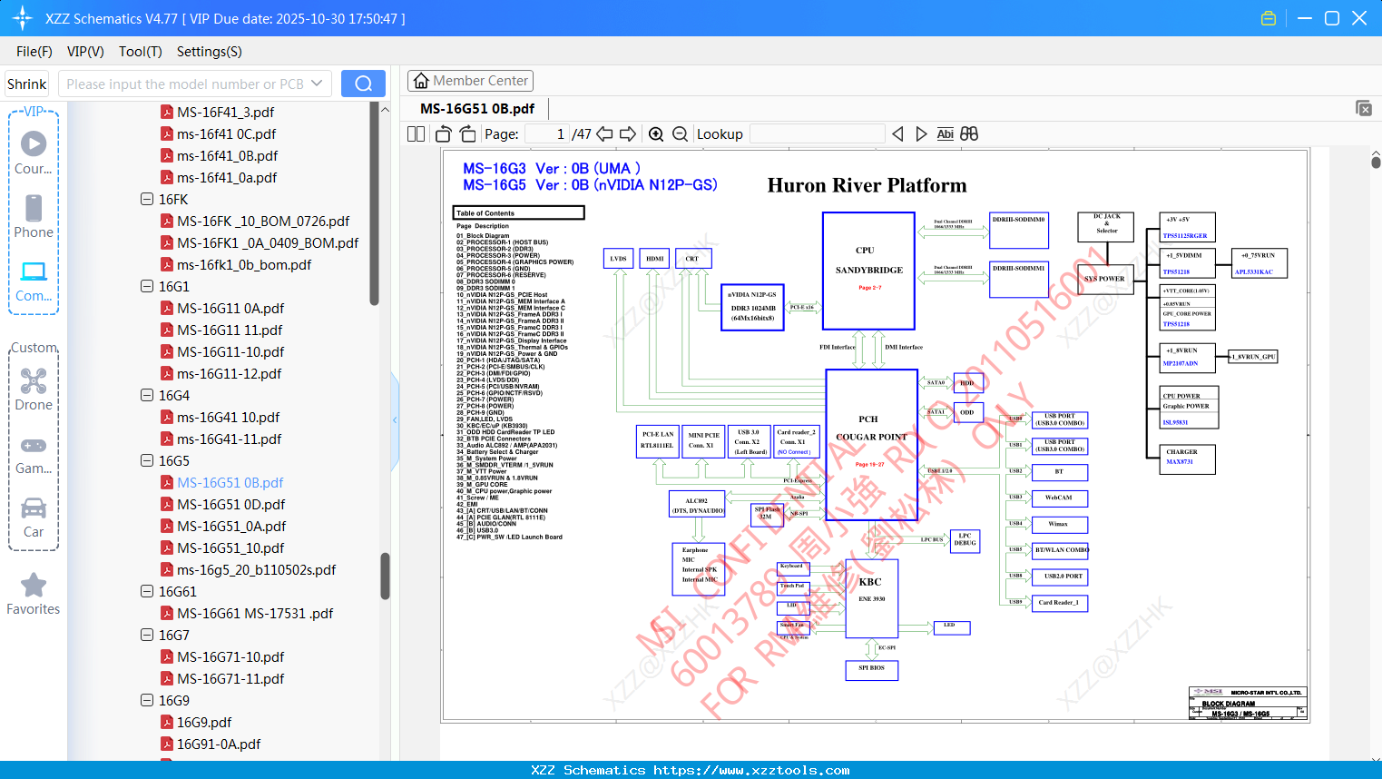Collapse the 16G4 folder
The image size is (1382, 779).
point(147,395)
